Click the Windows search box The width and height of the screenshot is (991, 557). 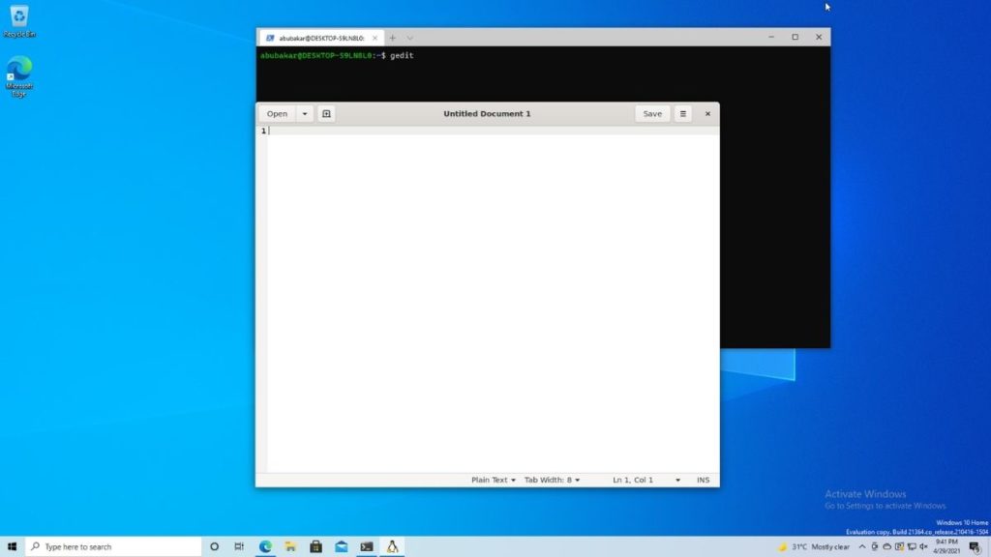pyautogui.click(x=106, y=546)
